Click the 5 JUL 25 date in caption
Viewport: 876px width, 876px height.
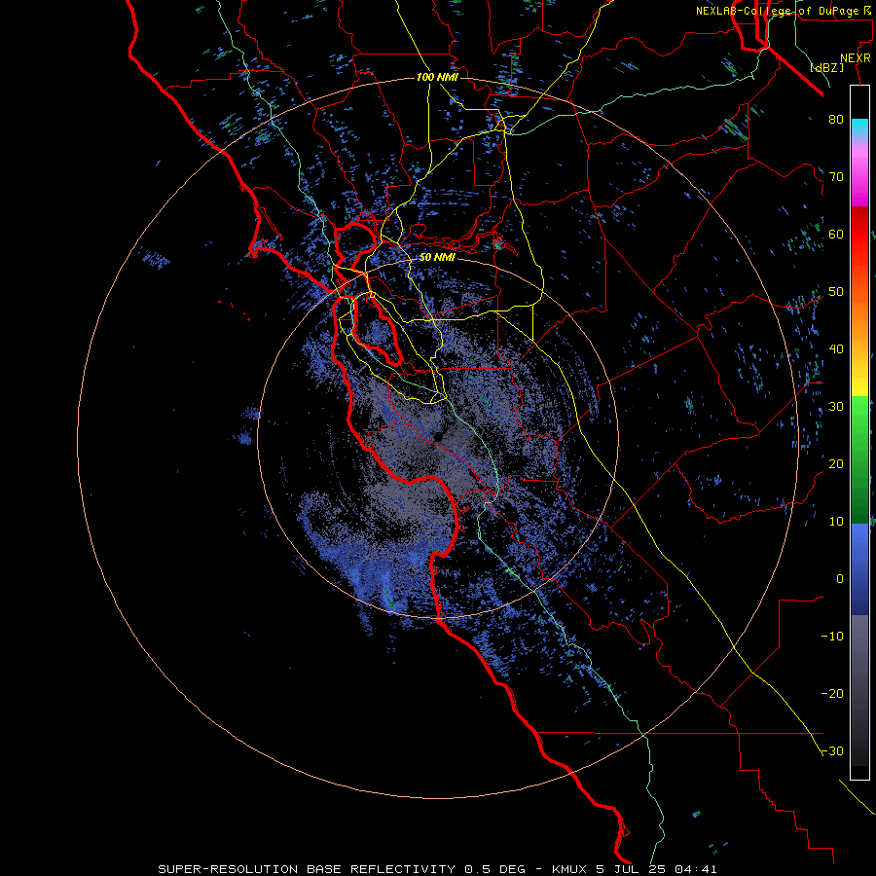631,869
